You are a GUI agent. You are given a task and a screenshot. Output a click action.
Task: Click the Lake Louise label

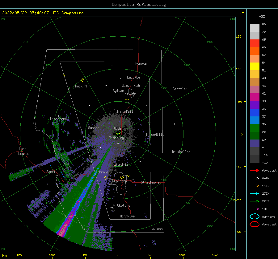coord(24,151)
